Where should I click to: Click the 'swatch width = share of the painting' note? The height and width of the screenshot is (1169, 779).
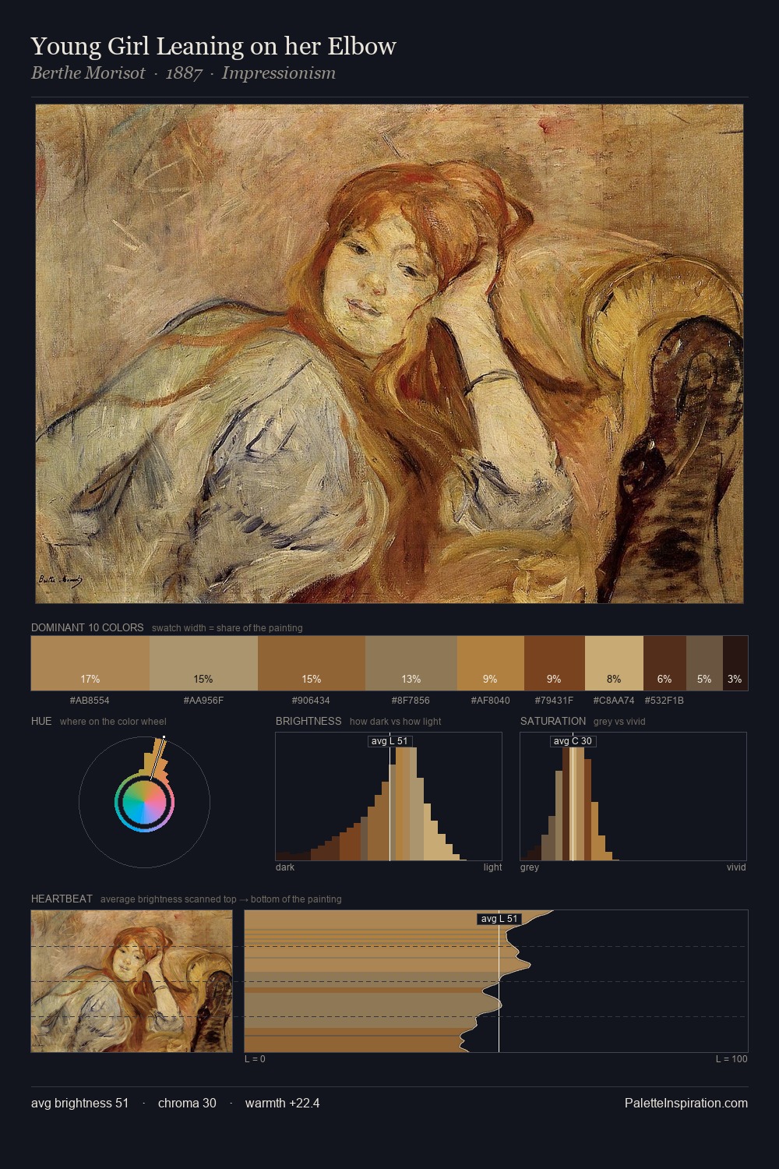coord(227,628)
